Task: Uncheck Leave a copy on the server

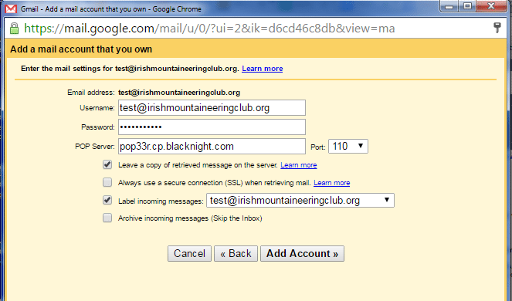Action: click(x=107, y=164)
